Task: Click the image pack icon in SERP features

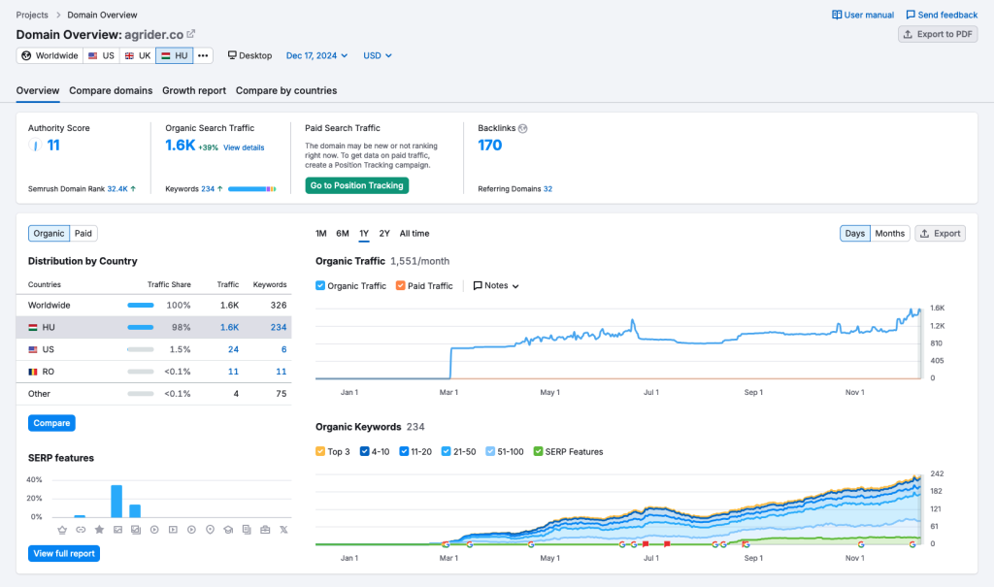Action: 136,530
